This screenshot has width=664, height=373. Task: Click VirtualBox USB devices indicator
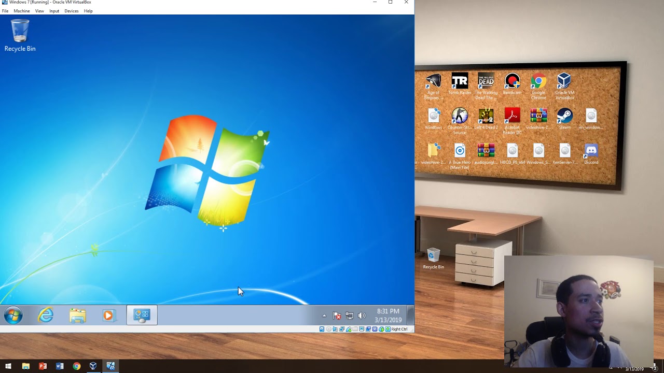[x=349, y=329]
